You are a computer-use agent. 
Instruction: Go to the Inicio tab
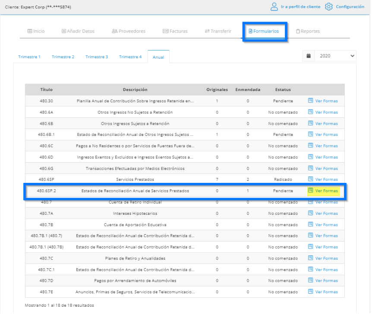point(36,31)
